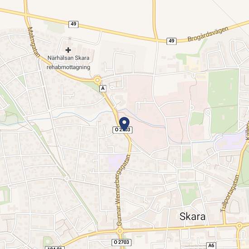249x249 pixels.
Task: Open the Närhälsan Skara rehabmottagning place label
Action: (x=68, y=62)
